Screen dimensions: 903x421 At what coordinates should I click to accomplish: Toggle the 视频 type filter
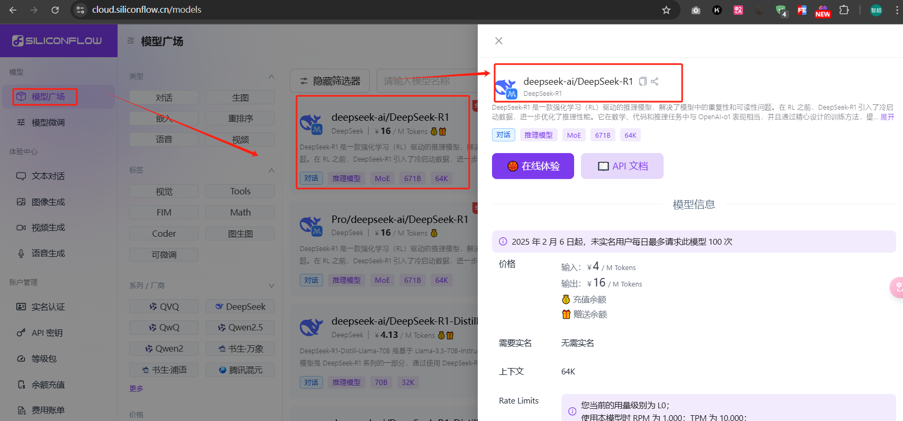point(240,139)
